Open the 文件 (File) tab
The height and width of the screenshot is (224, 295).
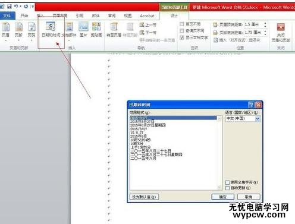[7, 15]
